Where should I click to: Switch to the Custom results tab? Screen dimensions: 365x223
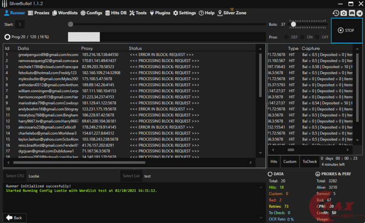point(289,161)
